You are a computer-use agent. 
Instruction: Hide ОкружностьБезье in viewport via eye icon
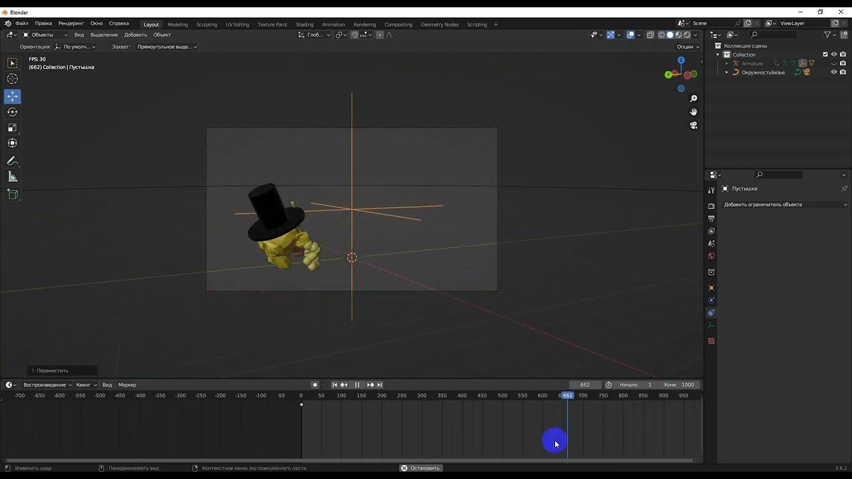click(834, 72)
